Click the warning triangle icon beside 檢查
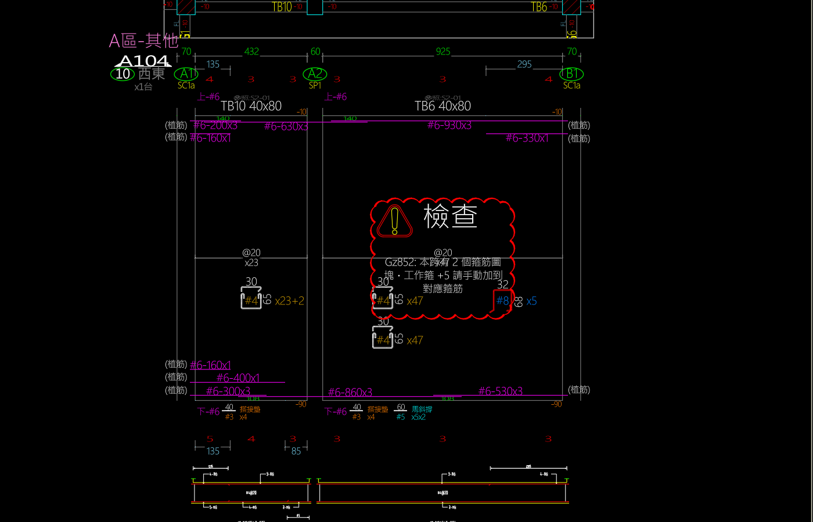The width and height of the screenshot is (813, 522). click(395, 221)
